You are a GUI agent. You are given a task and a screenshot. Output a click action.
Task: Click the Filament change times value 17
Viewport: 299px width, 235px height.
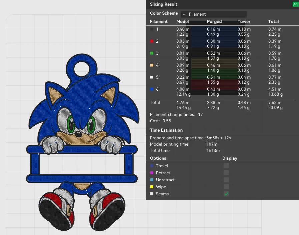200,114
